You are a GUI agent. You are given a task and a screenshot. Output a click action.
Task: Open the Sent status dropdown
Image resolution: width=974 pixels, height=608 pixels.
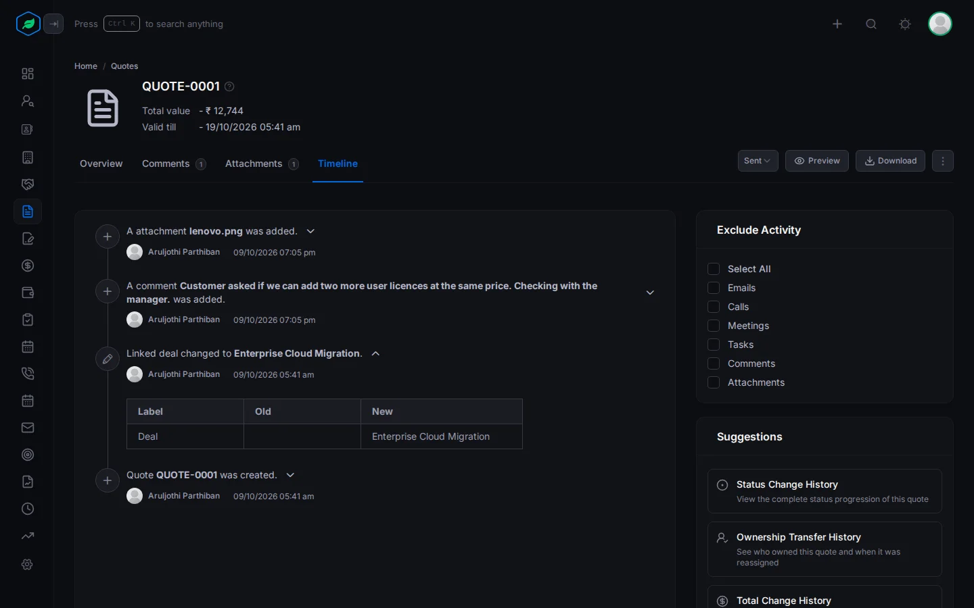(x=758, y=161)
